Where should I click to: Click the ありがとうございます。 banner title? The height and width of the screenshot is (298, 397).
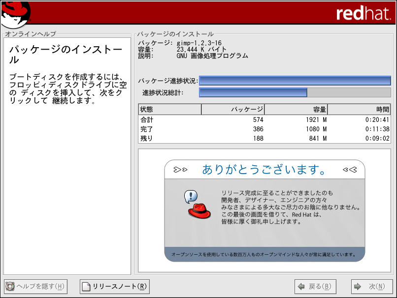point(265,170)
